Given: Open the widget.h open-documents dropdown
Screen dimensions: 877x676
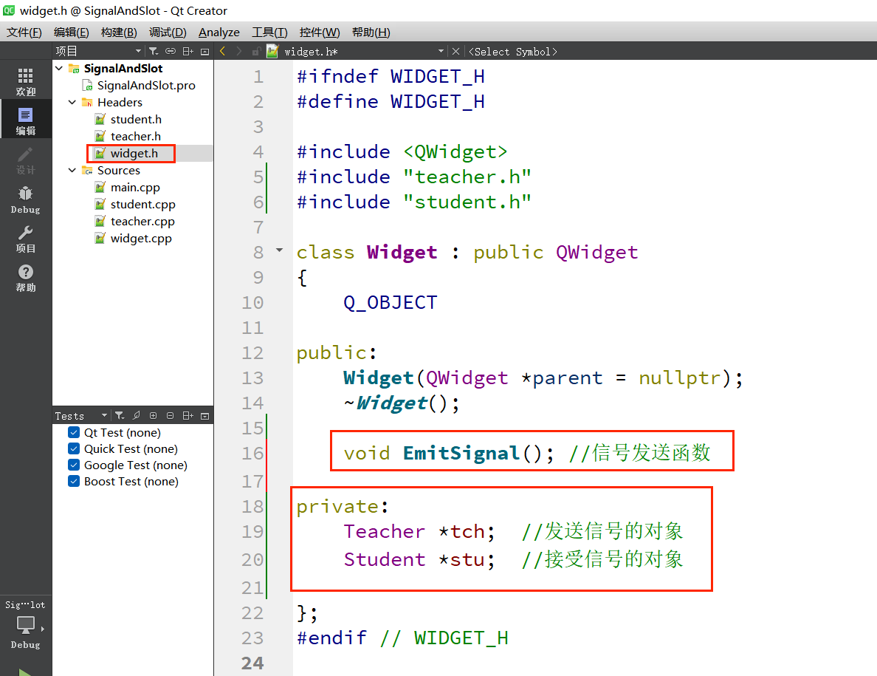Looking at the screenshot, I should coord(441,52).
